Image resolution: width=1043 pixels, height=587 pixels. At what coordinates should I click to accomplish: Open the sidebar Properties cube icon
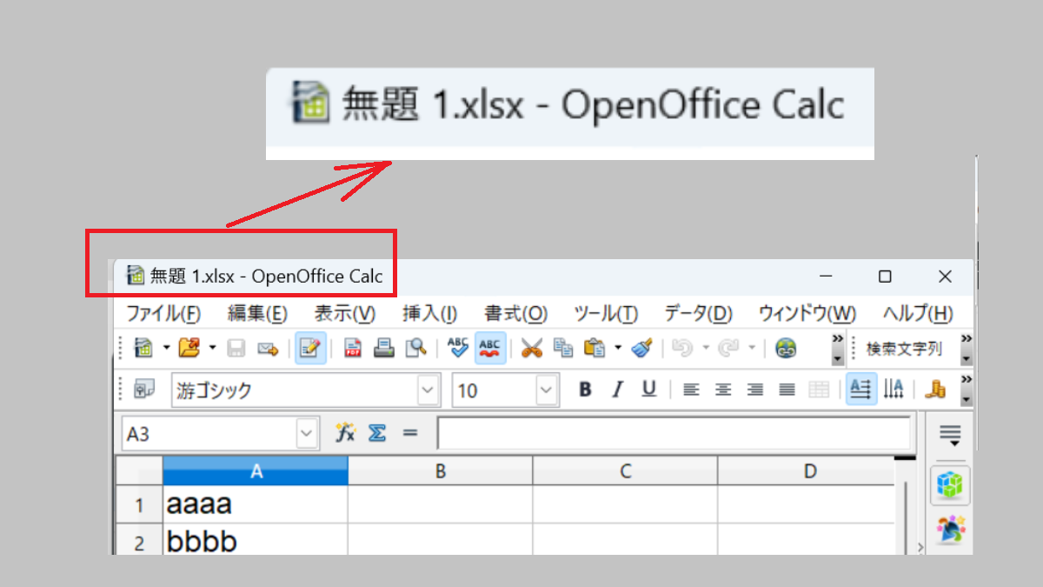pyautogui.click(x=950, y=484)
